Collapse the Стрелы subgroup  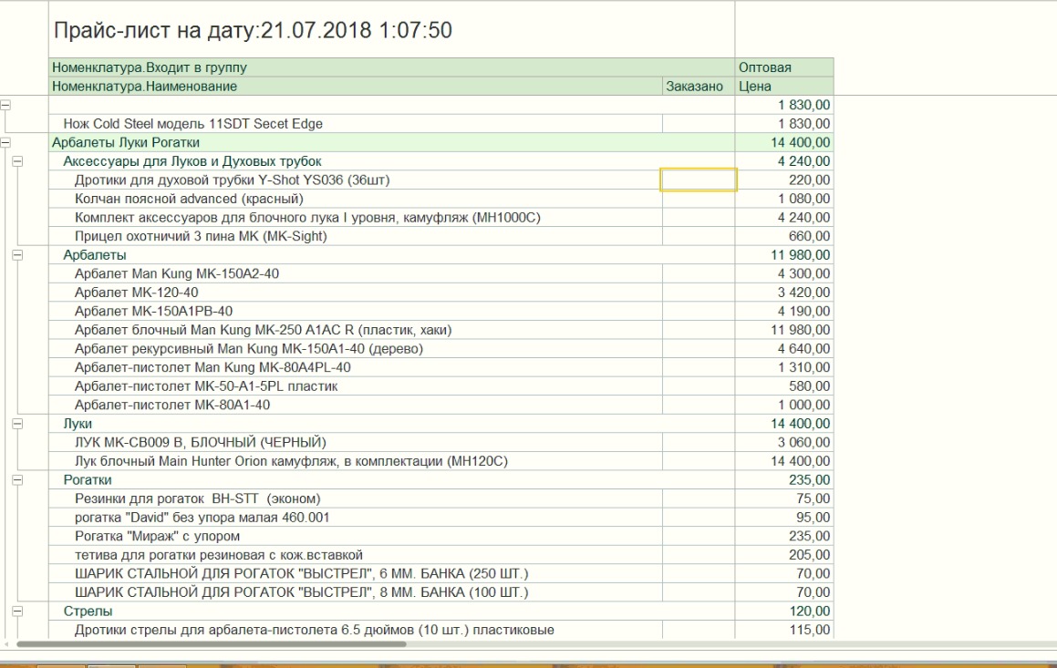(x=17, y=611)
